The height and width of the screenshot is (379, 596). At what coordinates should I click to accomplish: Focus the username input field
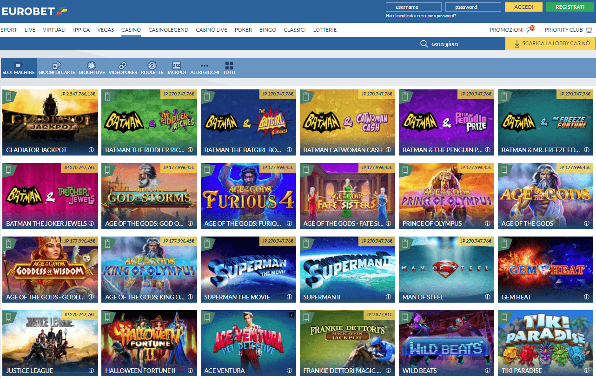[414, 7]
